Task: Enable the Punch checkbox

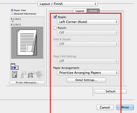Action: pos(55,28)
